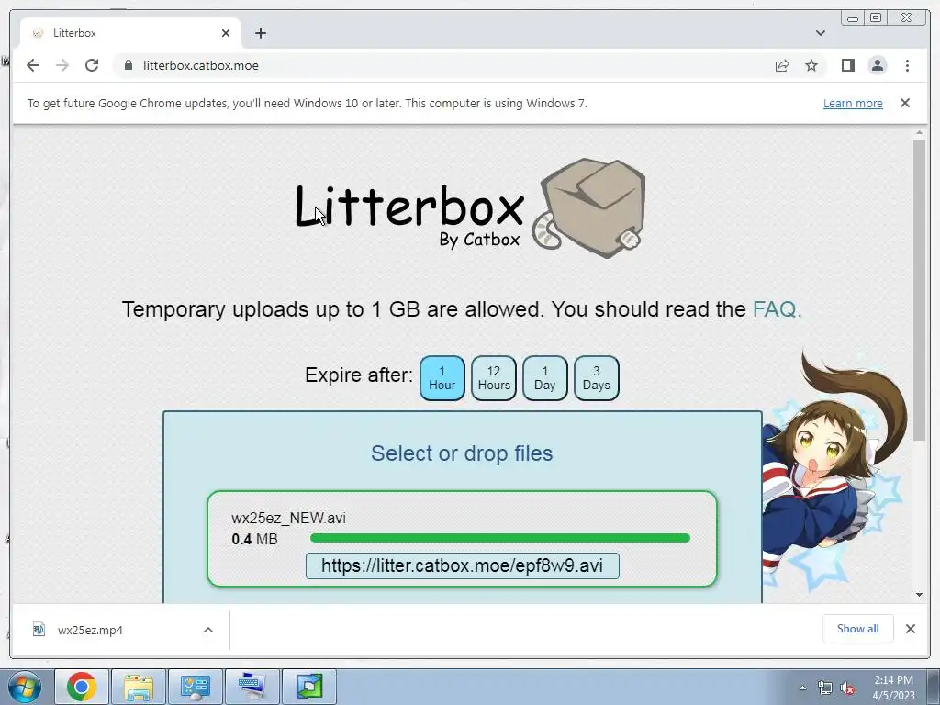Click Show all downloads
The image size is (940, 705).
click(x=858, y=629)
